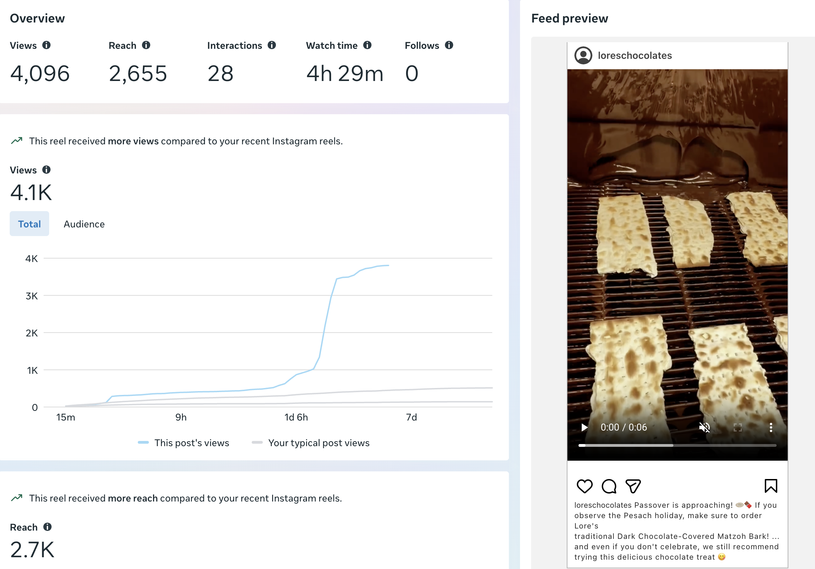Open the loreschocolates profile name link
This screenshot has width=815, height=569.
click(x=635, y=55)
